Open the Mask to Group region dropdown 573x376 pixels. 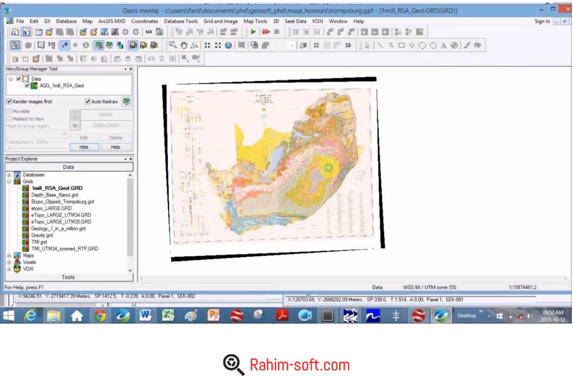tap(64, 134)
